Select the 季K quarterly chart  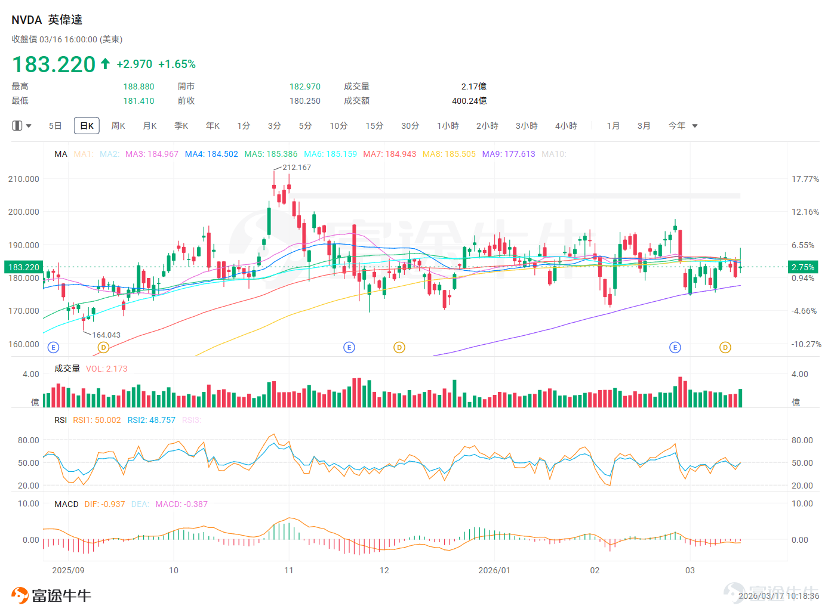(181, 126)
